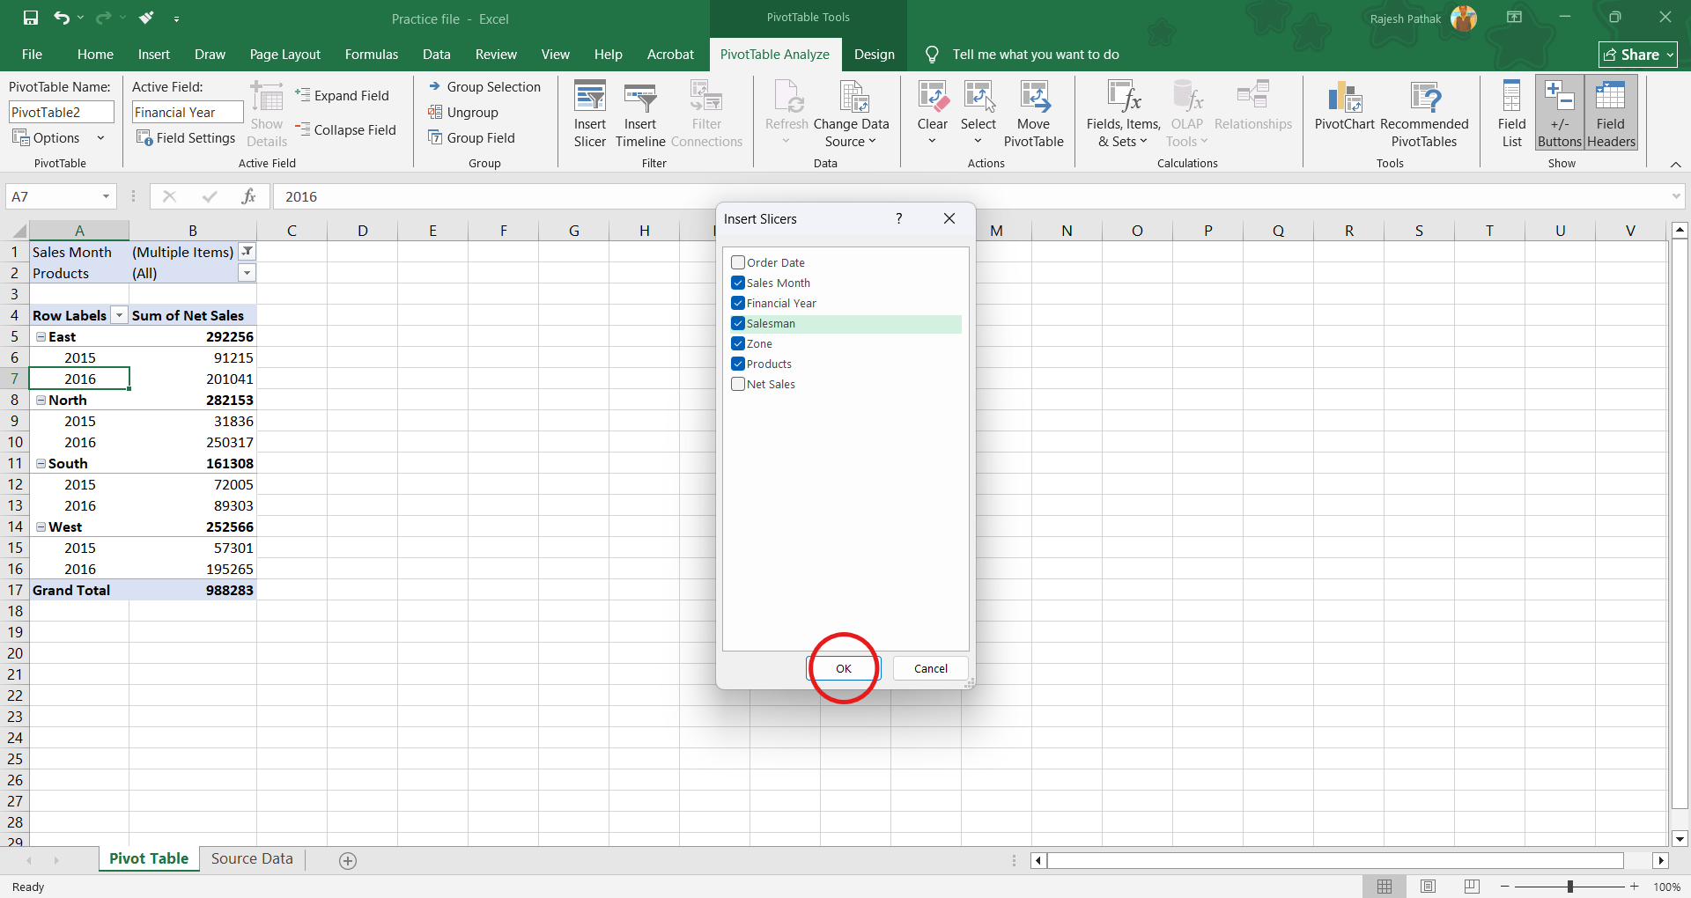The height and width of the screenshot is (898, 1691).
Task: Expand the Products filter dropdown in B2
Action: point(247,274)
